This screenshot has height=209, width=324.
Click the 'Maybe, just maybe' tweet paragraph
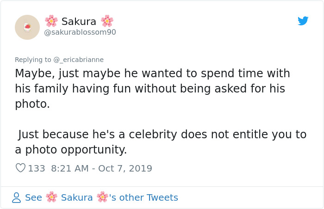click(x=152, y=88)
